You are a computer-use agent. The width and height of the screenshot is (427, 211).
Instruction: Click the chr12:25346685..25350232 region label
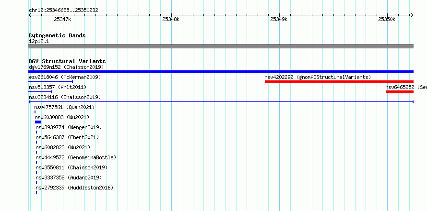pos(63,11)
